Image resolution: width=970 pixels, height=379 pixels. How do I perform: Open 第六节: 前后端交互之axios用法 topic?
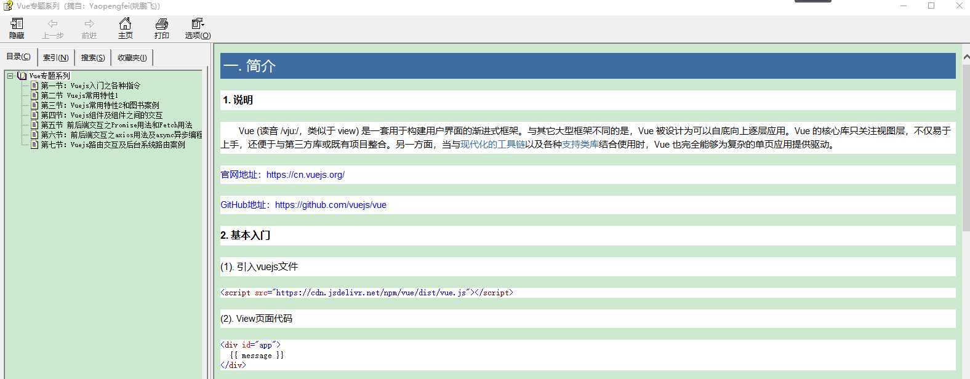[x=121, y=135]
